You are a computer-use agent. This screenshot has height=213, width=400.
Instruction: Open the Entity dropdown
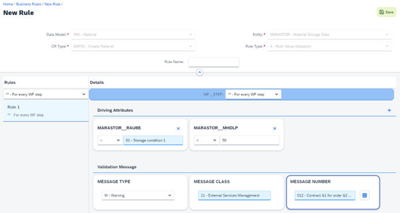(x=329, y=34)
